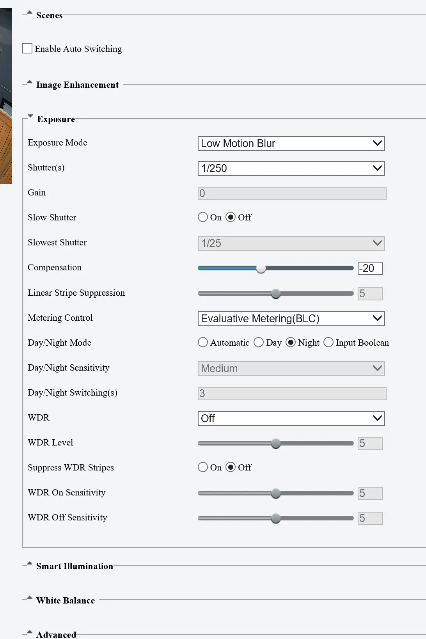Open the Exposure Mode dropdown

[291, 144]
